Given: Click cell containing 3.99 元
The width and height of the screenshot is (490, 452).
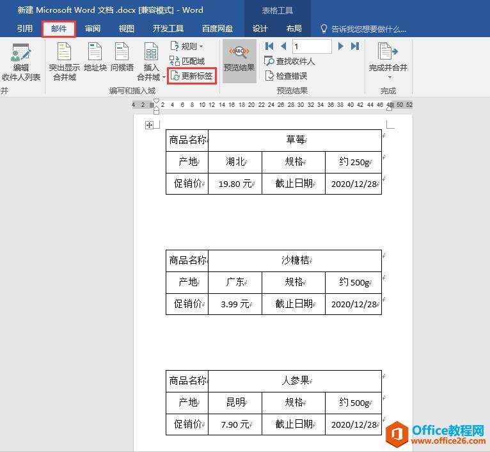Looking at the screenshot, I should [235, 303].
